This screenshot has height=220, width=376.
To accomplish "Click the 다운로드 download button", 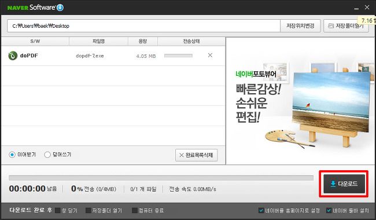I will tap(344, 184).
